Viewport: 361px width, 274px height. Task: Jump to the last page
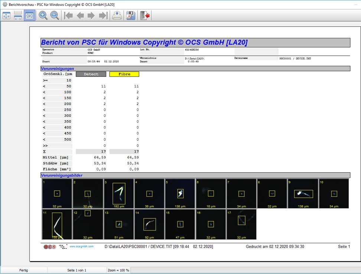click(103, 16)
